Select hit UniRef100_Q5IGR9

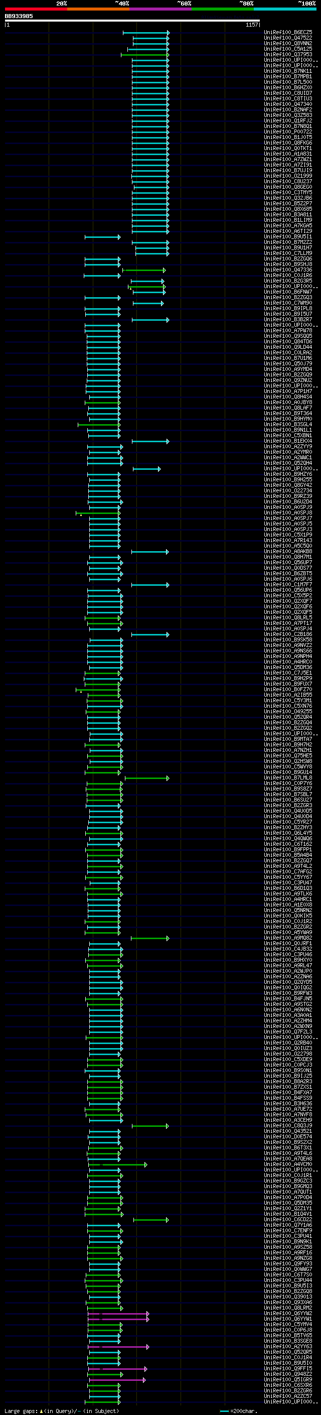[x=288, y=1380]
